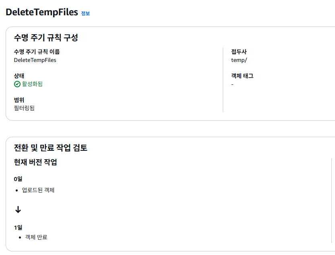This screenshot has height=255, width=335.
Task: Click the 수명 주기 규칙 구성 section heading
Action: 46,38
